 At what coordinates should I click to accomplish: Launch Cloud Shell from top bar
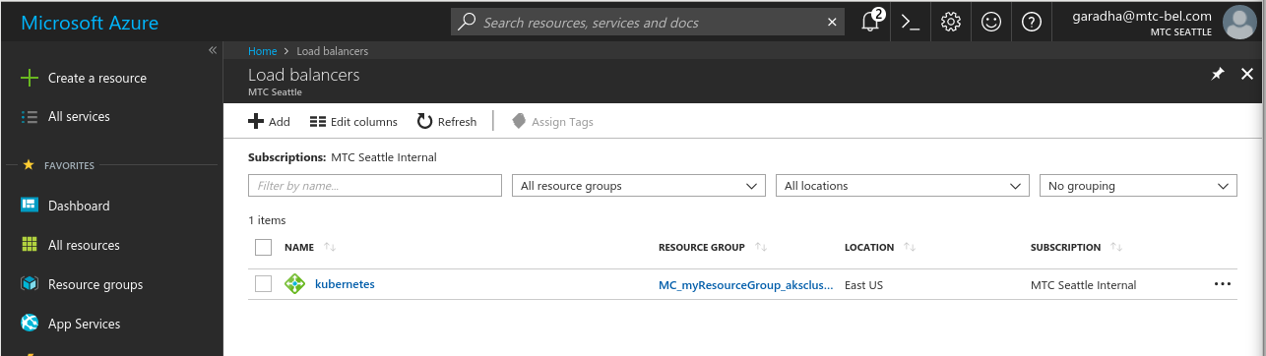tap(911, 22)
